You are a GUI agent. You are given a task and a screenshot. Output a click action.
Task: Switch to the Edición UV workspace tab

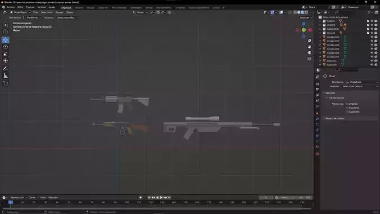coord(103,7)
